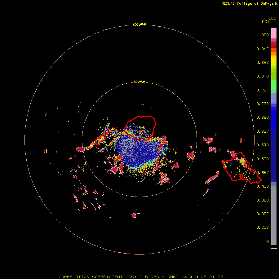Image resolution: width=279 pixels, height=279 pixels.
Task: Click the TH threshold label
Action: [x=266, y=241]
